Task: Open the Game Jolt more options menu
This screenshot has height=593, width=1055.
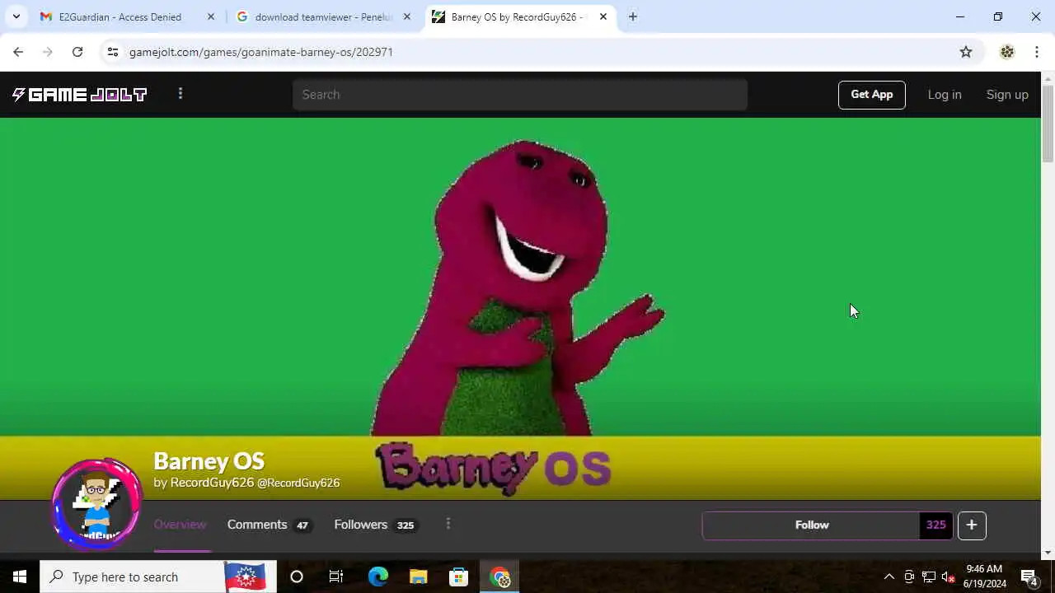Action: point(181,94)
